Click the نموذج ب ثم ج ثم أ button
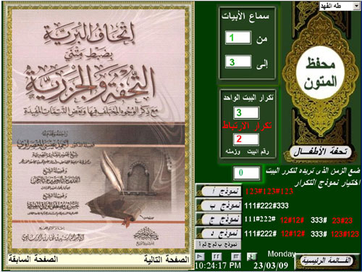362x272 pixels. coord(218,244)
